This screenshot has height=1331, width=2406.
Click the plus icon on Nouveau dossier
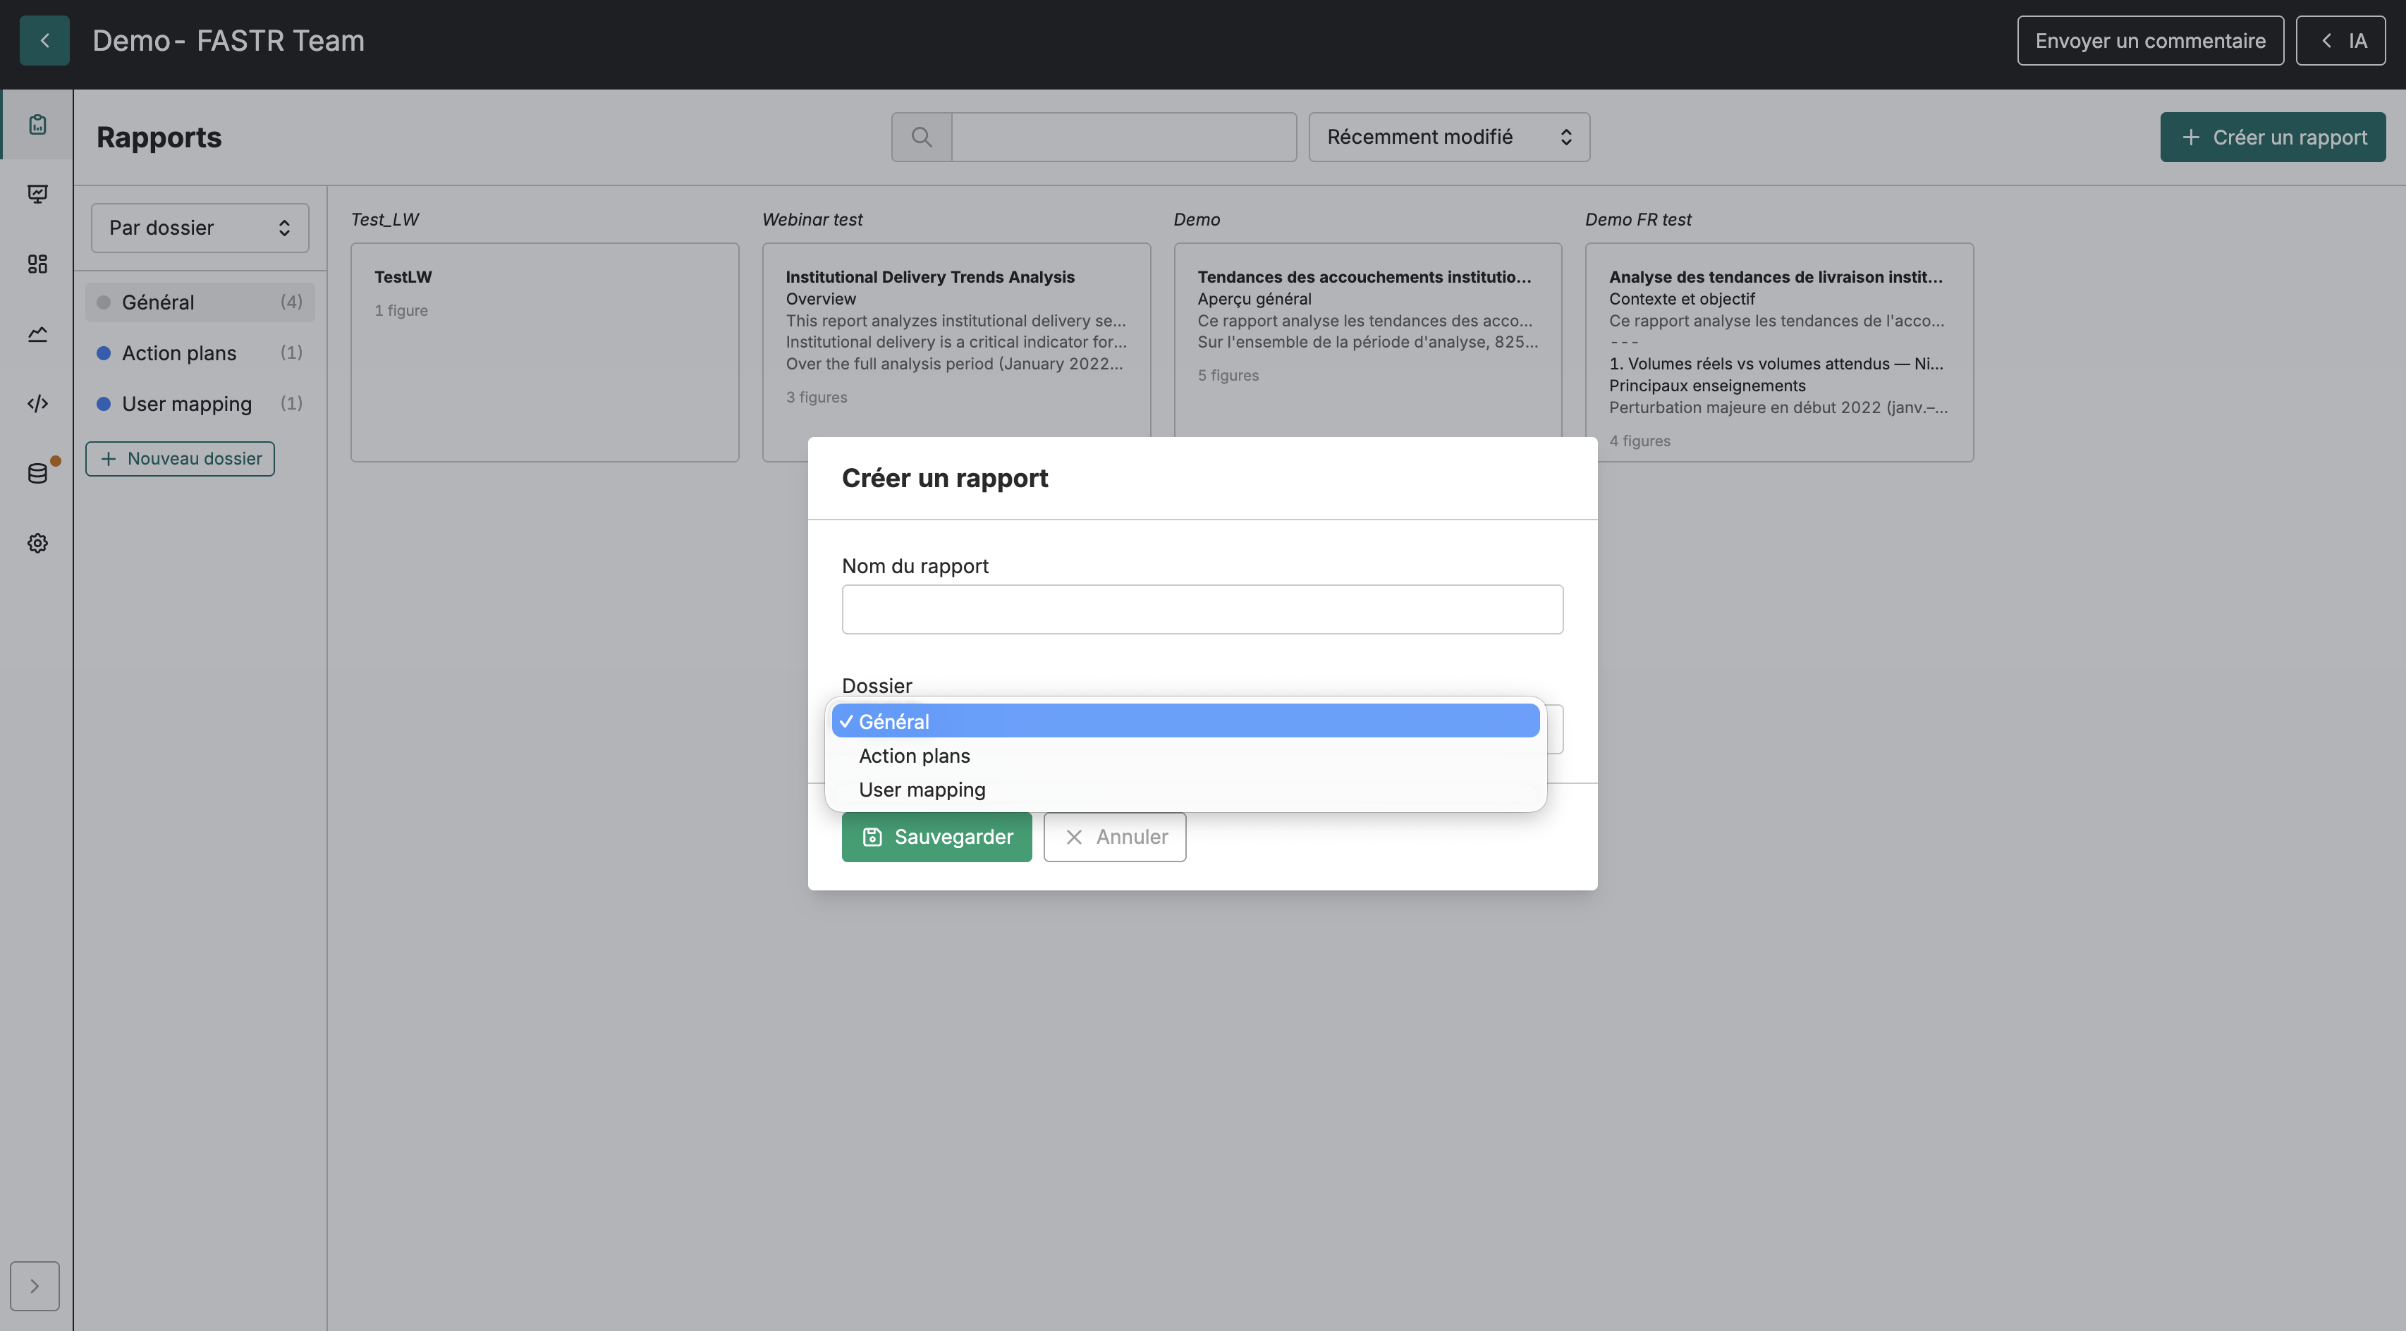(109, 459)
